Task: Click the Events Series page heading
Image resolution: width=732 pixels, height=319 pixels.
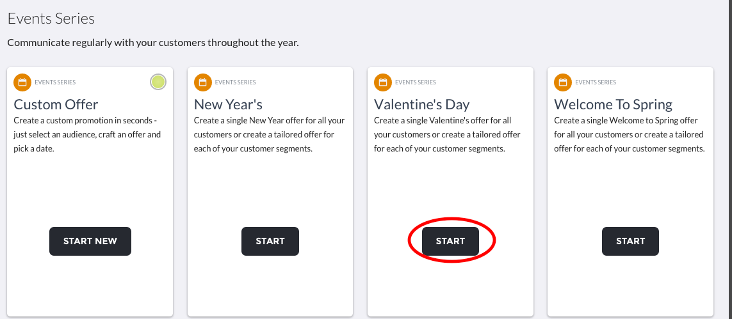Action: pos(51,19)
